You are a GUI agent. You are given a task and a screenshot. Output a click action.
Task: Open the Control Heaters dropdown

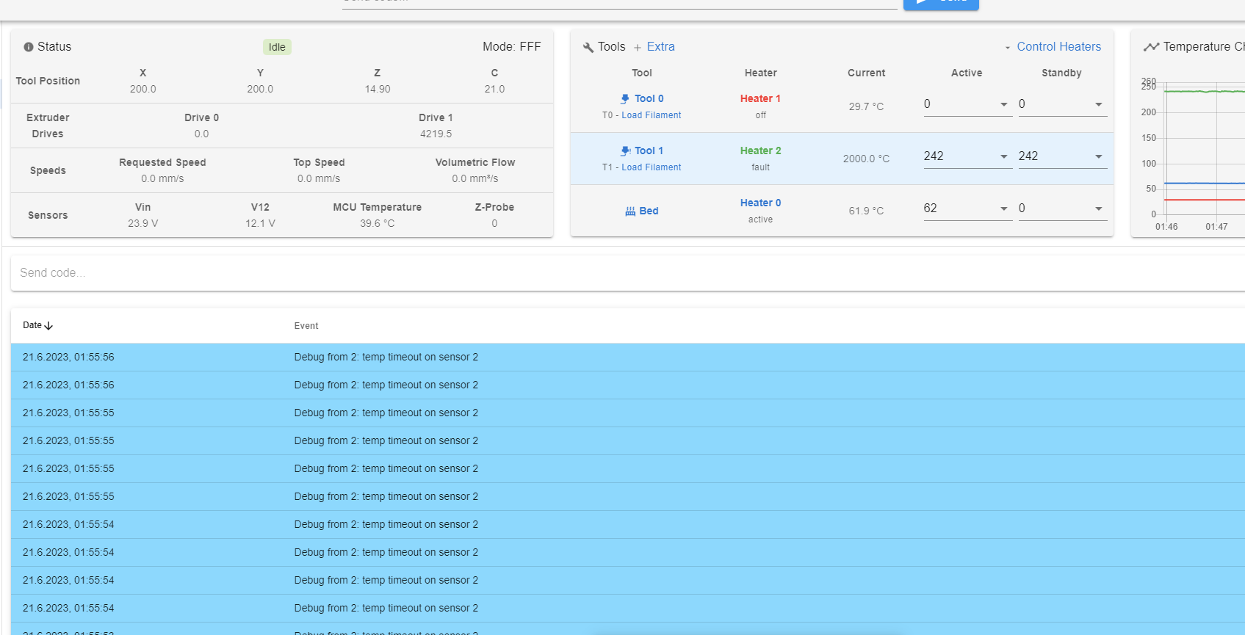click(x=1053, y=47)
